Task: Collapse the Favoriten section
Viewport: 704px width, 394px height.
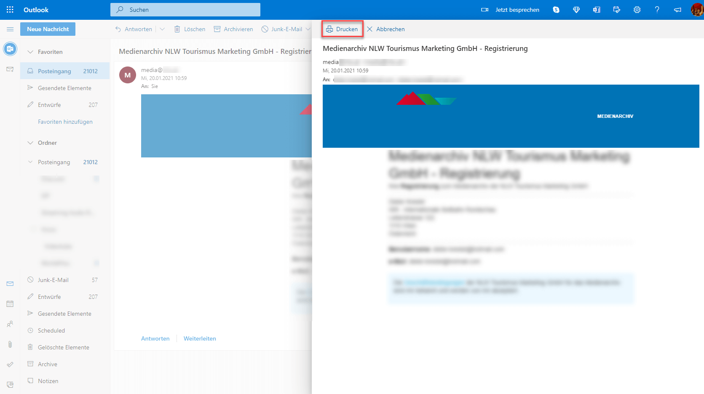Action: (30, 52)
